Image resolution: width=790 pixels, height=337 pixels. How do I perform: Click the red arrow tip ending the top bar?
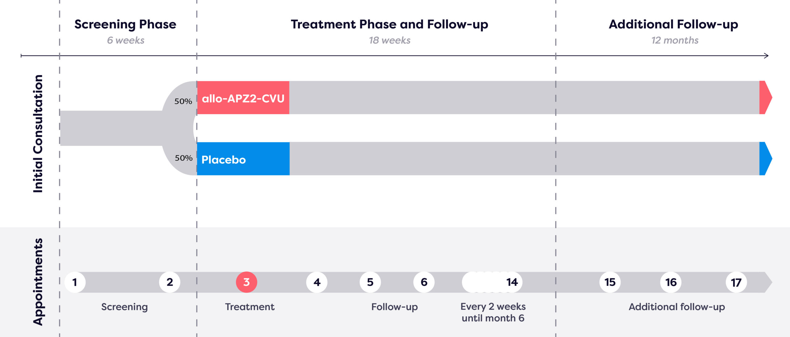765,97
